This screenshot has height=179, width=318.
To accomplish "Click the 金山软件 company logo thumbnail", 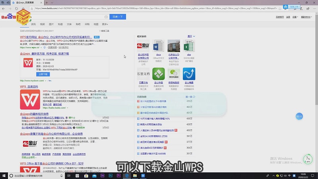I will 143,46.
